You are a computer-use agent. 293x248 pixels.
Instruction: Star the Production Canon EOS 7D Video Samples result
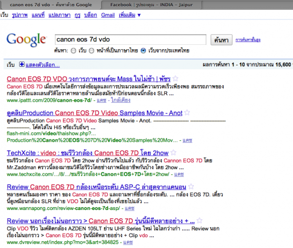tap(187, 113)
